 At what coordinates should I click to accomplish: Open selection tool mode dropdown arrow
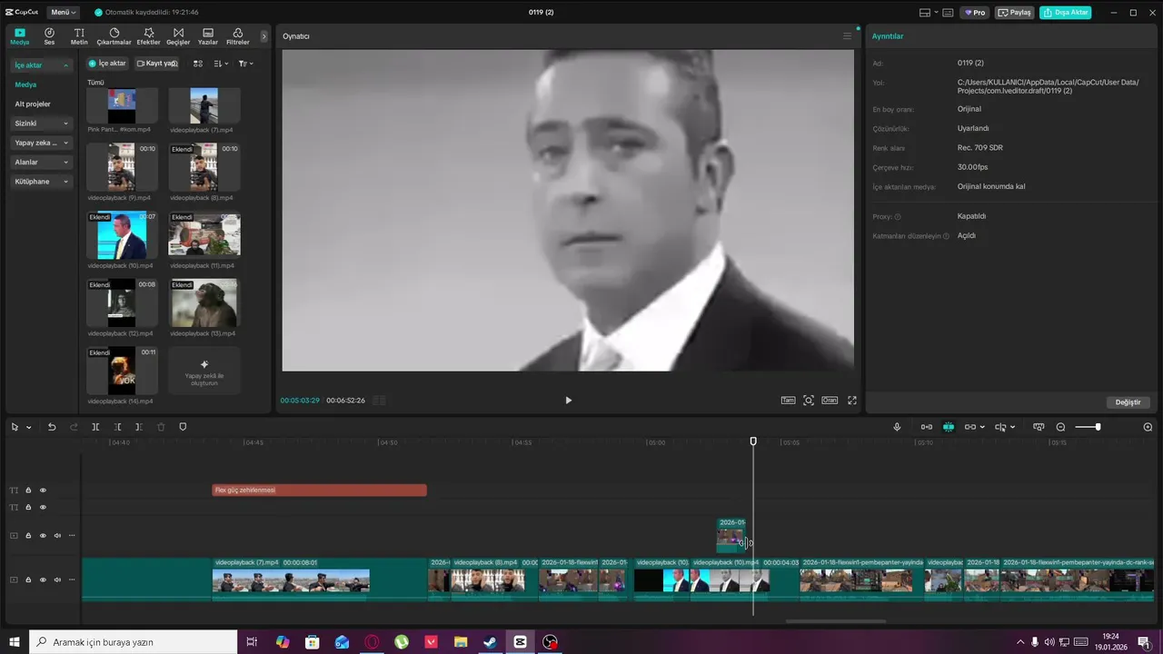[29, 427]
